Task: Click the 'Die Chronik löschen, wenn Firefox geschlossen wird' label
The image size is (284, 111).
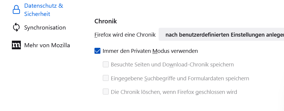Action: coord(174,92)
